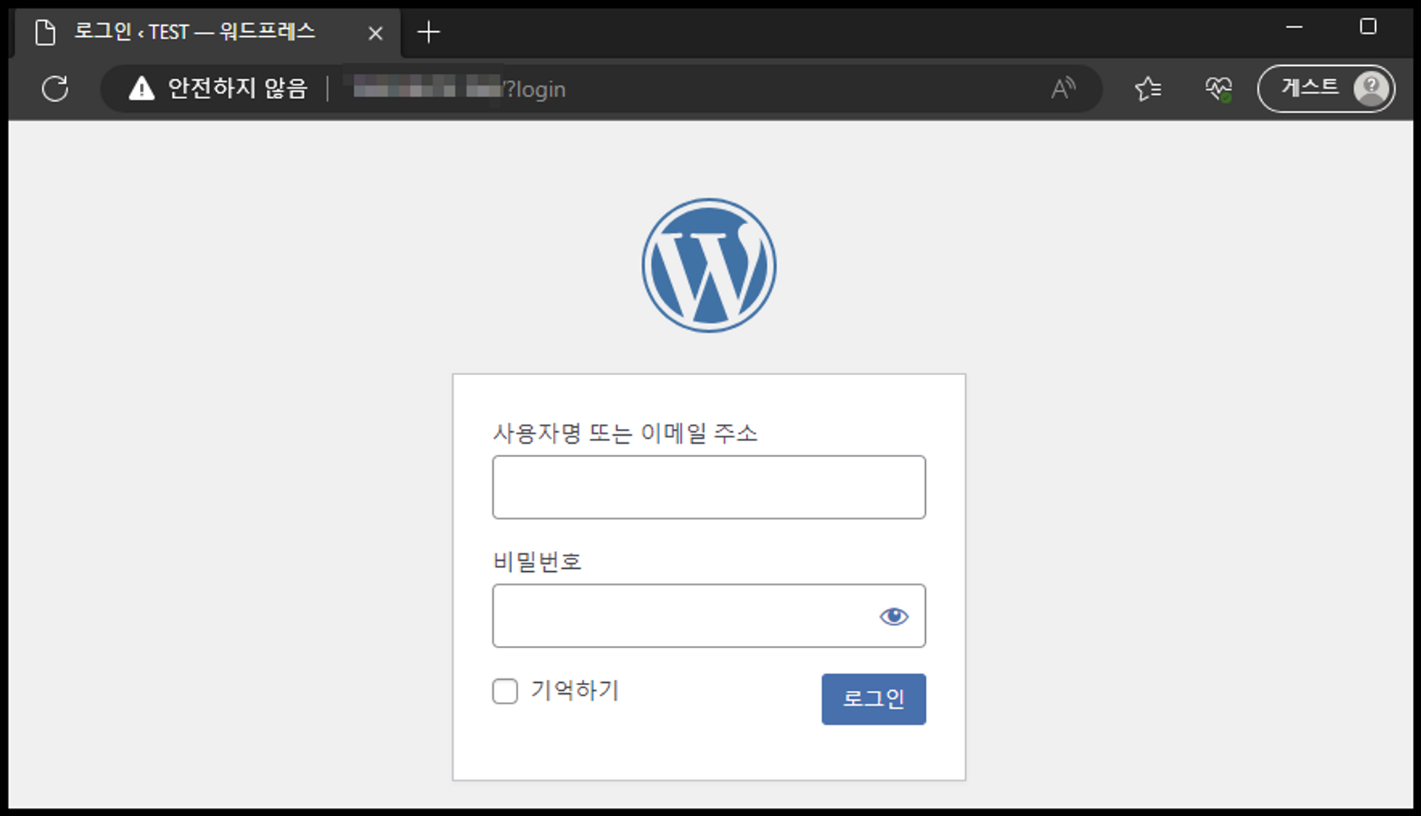
Task: Click the WordPress logo
Action: click(709, 266)
